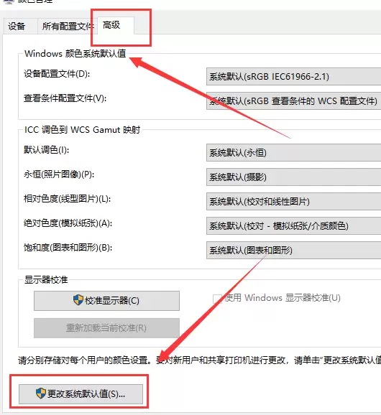Select the 高级 tab

tap(116, 25)
